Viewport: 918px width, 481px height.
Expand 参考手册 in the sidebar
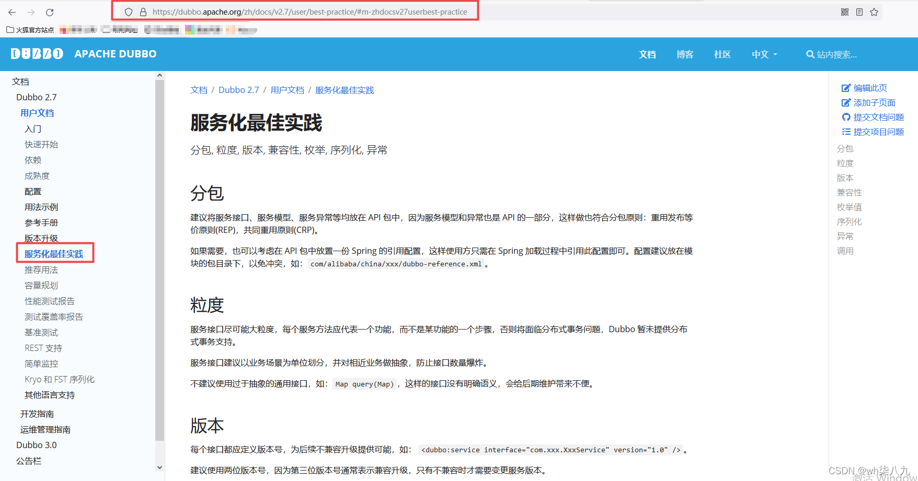tap(41, 222)
